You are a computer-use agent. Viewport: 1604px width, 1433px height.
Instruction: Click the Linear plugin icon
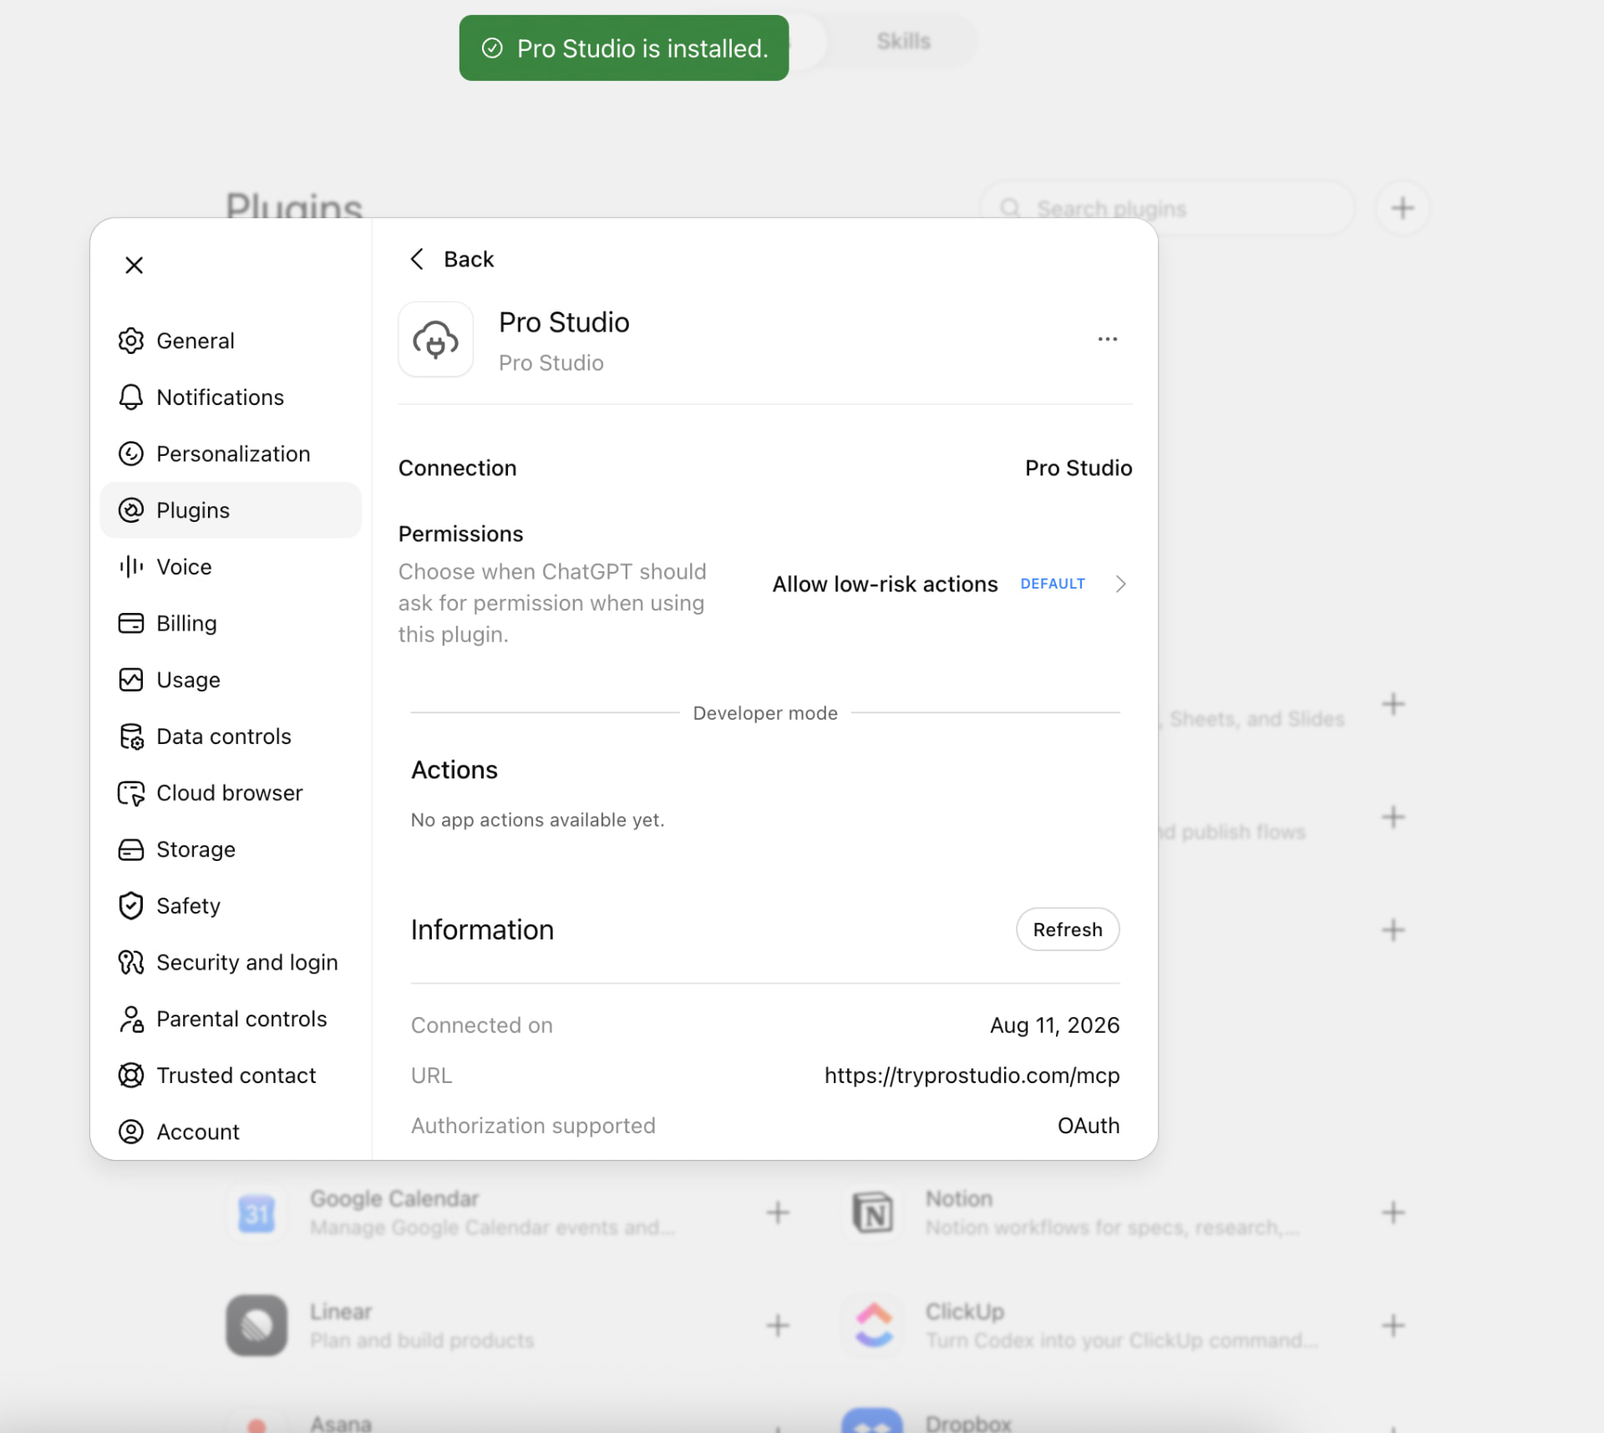point(256,1325)
